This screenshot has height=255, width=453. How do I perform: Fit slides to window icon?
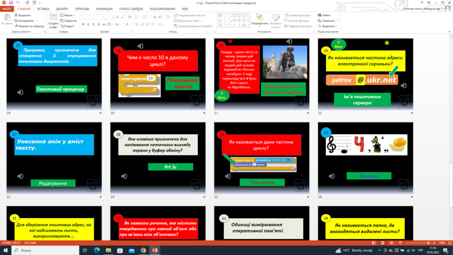point(450,243)
